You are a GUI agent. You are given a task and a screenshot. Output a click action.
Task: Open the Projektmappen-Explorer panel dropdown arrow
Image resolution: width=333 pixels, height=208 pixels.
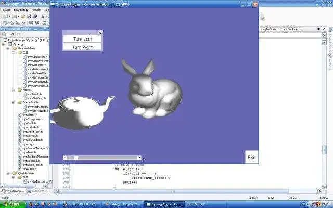point(41,29)
